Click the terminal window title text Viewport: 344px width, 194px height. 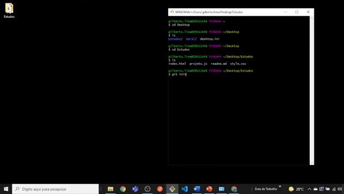click(209, 12)
